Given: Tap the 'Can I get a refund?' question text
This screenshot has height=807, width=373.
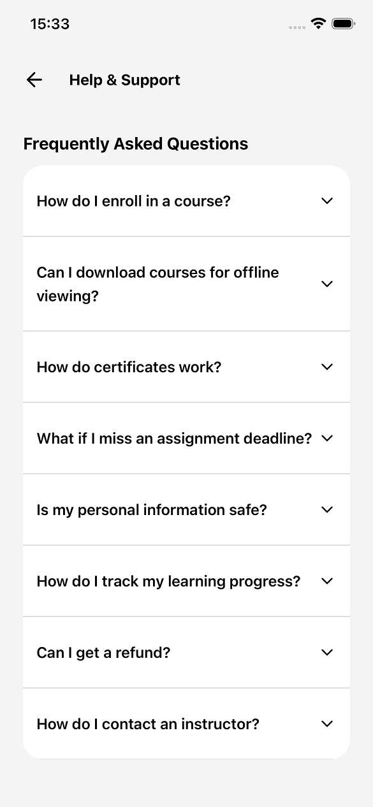Looking at the screenshot, I should [103, 652].
